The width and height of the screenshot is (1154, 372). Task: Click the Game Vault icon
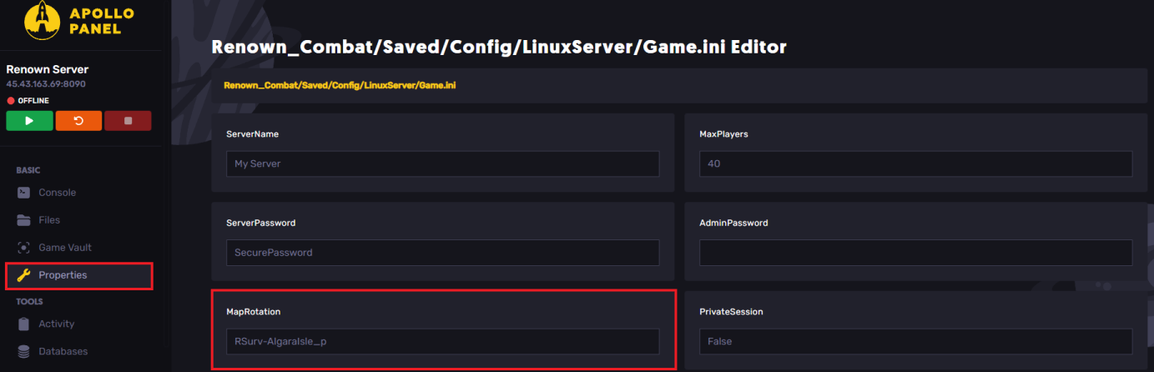tap(24, 248)
